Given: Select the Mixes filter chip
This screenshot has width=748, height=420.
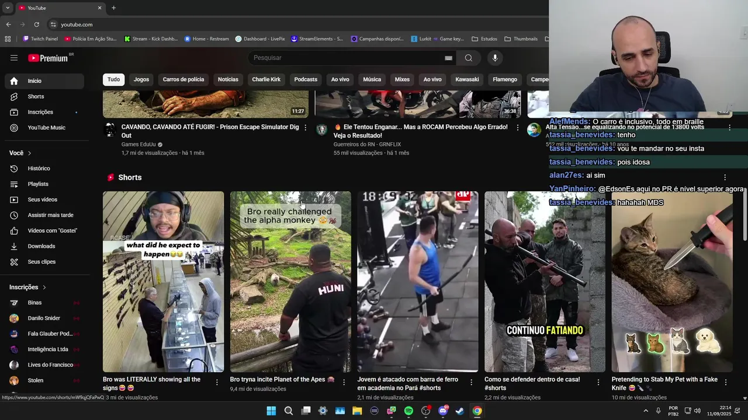Looking at the screenshot, I should point(402,79).
